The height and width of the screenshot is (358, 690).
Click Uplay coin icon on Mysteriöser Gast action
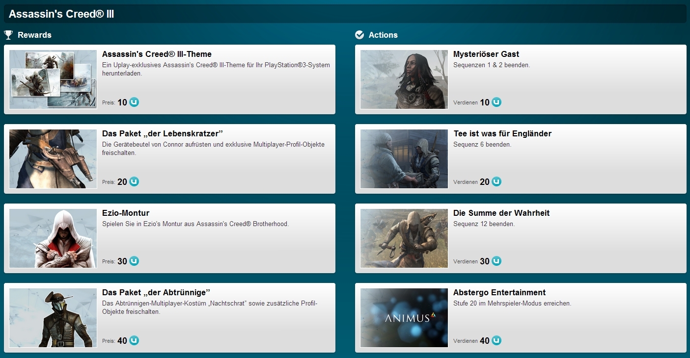(x=497, y=102)
